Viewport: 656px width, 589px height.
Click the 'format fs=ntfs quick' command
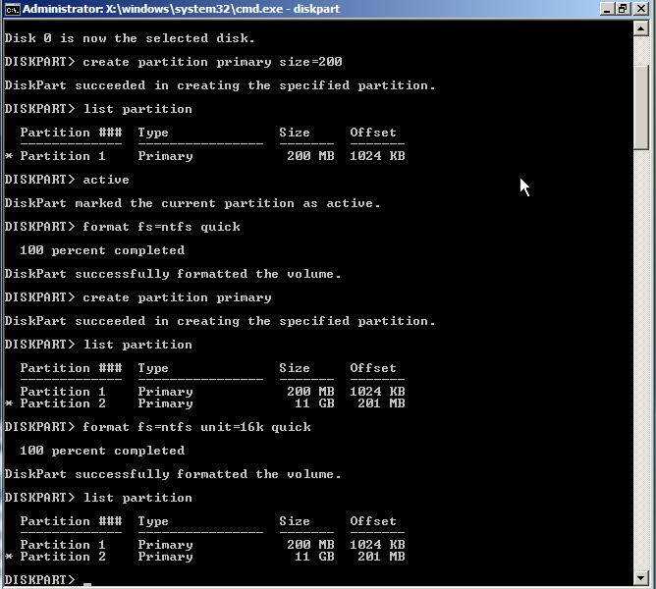tap(161, 227)
